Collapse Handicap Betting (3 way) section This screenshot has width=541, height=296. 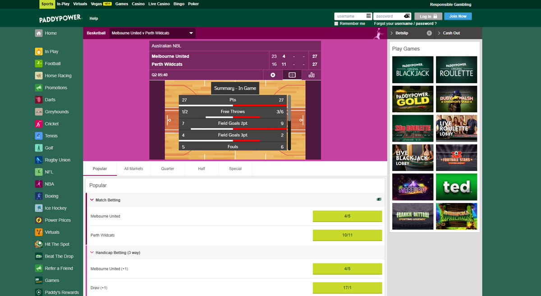tap(92, 253)
